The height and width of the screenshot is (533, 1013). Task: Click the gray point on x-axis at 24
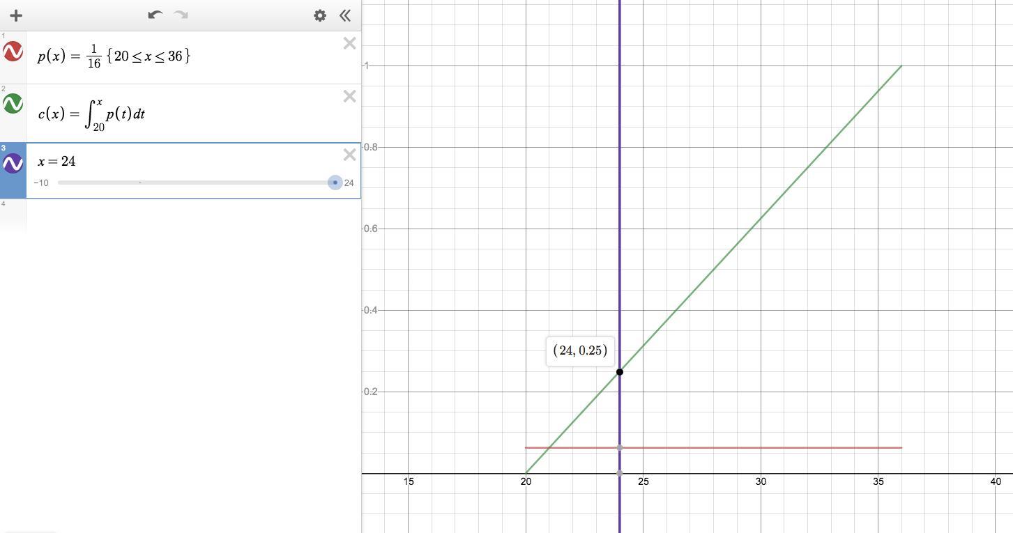(620, 474)
